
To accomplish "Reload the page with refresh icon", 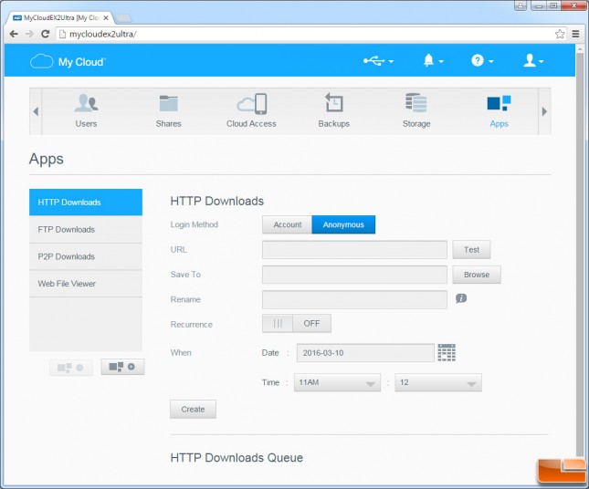I will 45,34.
